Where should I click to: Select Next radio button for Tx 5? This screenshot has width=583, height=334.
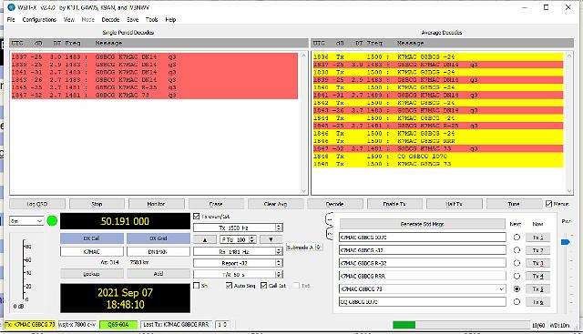tap(517, 288)
